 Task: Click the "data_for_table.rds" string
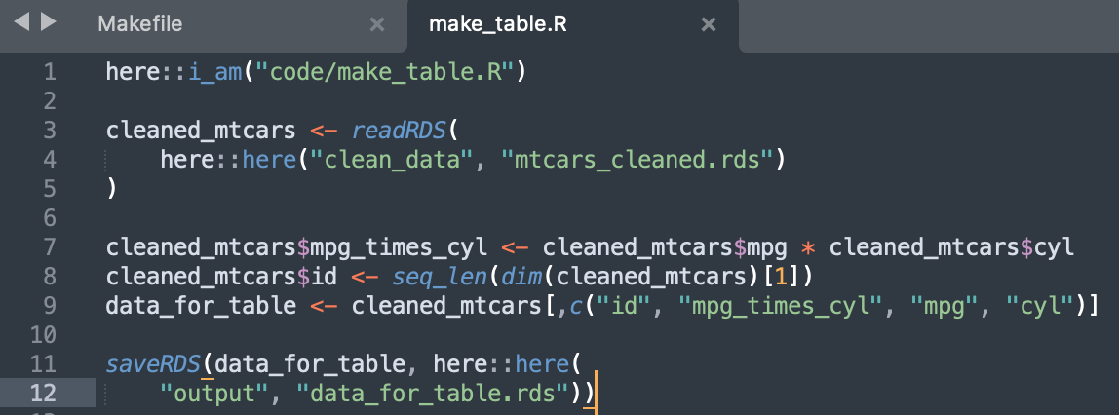click(x=433, y=394)
